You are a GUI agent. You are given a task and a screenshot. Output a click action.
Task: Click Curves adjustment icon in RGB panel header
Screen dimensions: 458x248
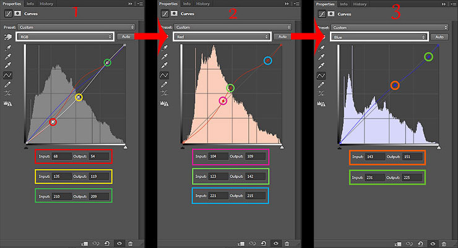coord(8,14)
